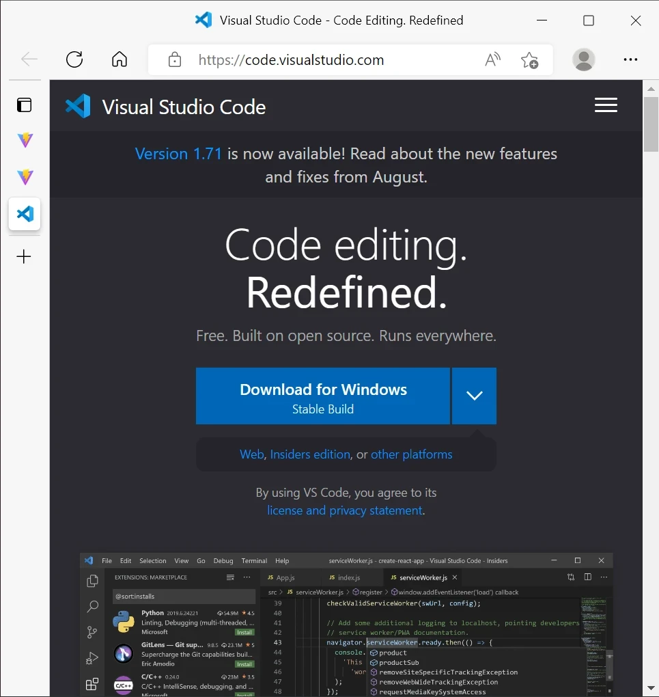Switch to second Vite tab in sidebar
Viewport: 659px width, 697px height.
25,177
